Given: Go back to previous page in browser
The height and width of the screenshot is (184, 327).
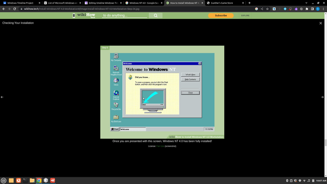Looking at the screenshot, I should (x=4, y=9).
